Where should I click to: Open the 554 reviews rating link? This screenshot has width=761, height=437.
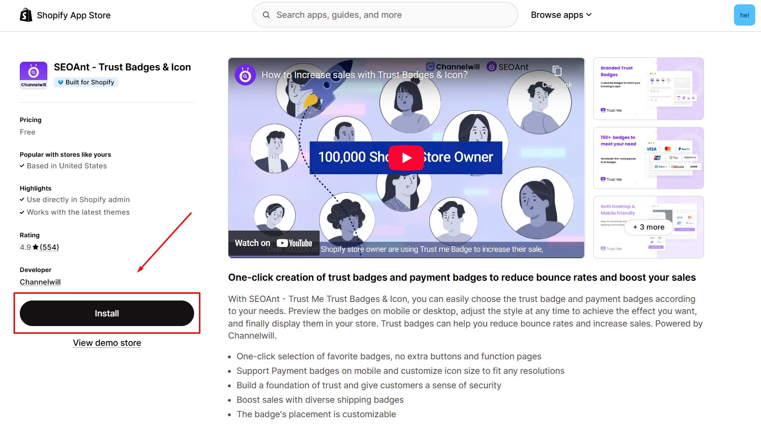[49, 247]
